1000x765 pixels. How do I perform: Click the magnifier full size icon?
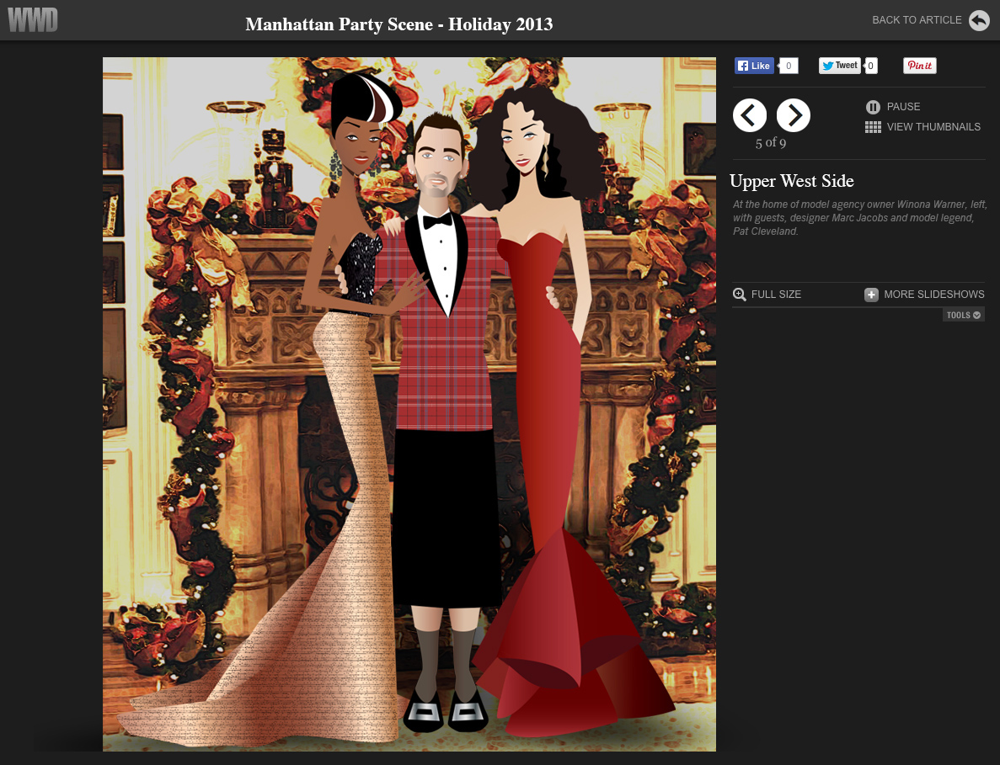[740, 295]
